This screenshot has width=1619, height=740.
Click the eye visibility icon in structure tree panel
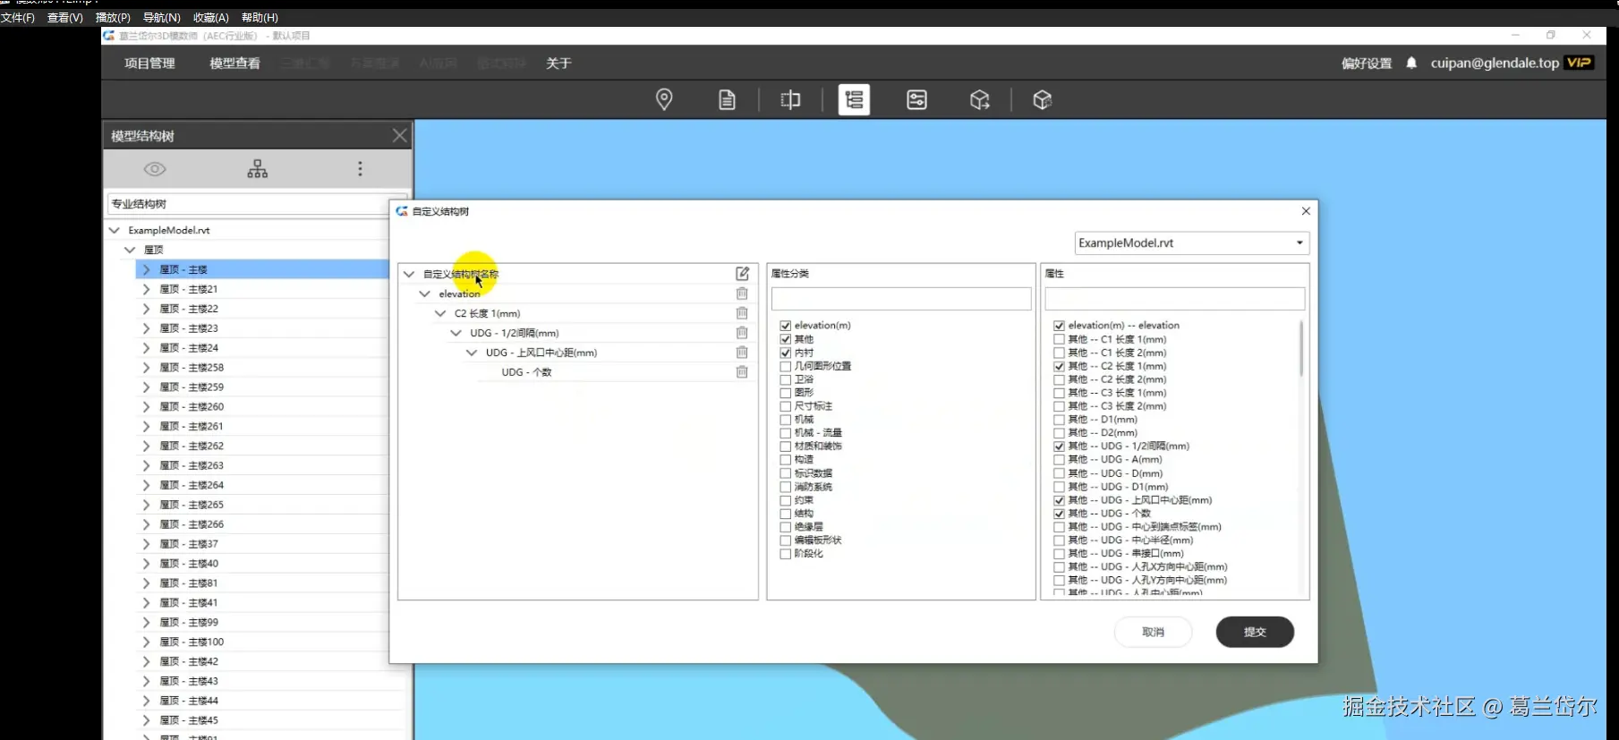coord(155,169)
